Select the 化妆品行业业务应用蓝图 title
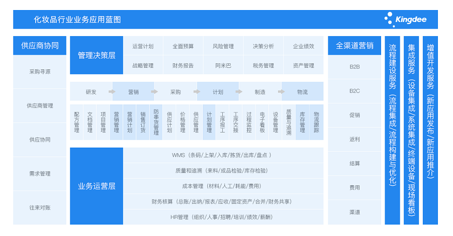The image size is (453, 236). pyautogui.click(x=77, y=20)
